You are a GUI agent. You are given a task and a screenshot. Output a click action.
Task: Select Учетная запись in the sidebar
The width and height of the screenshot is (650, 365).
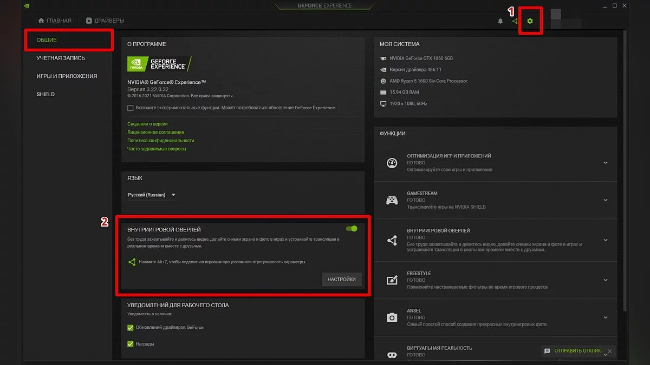pyautogui.click(x=61, y=58)
